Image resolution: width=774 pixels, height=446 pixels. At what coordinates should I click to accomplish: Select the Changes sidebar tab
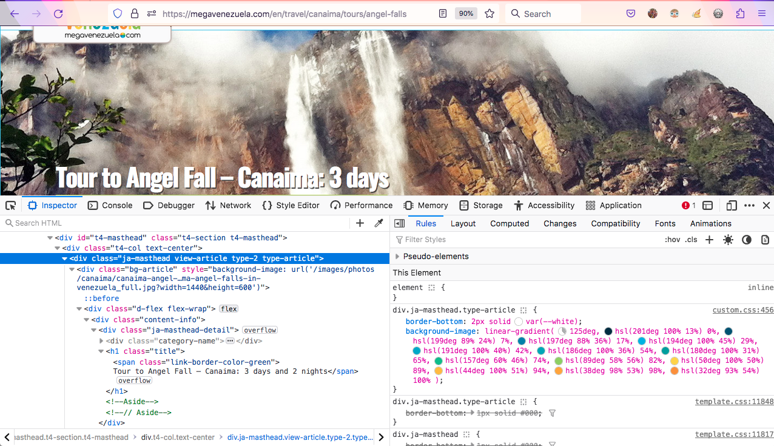click(x=560, y=223)
